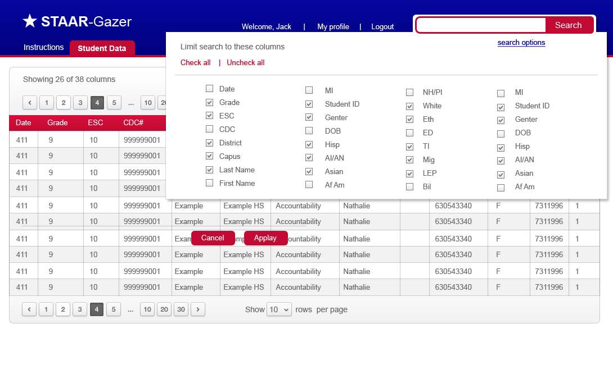Screen dimensions: 613x383
Task: Open the rows per page dropdown
Action: tap(279, 309)
